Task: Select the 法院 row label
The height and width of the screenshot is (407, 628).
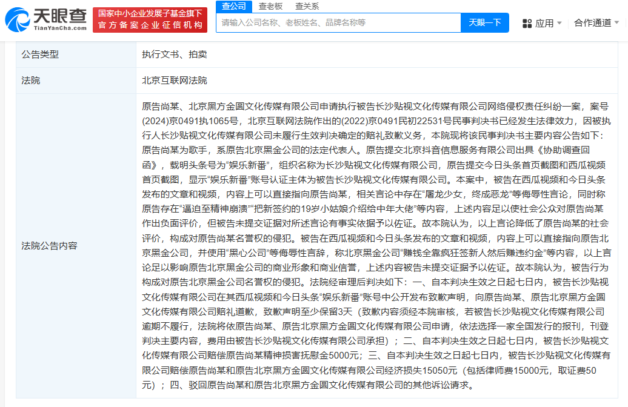Action: (x=31, y=81)
